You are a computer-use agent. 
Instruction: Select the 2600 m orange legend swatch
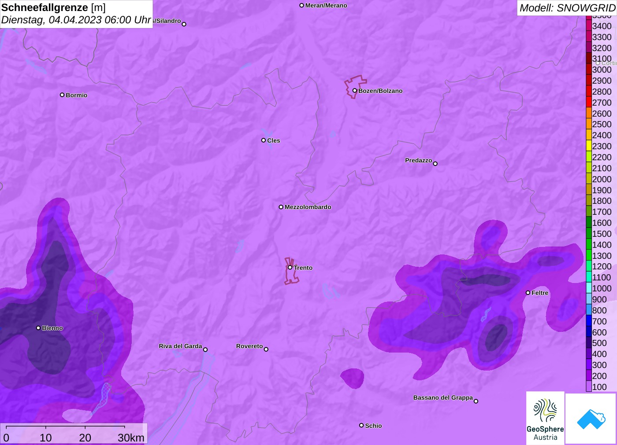point(589,114)
